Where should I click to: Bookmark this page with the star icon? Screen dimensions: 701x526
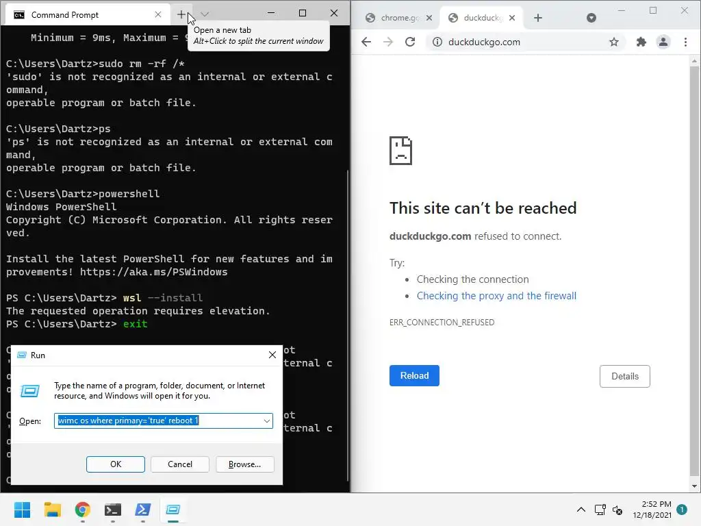[x=614, y=42]
